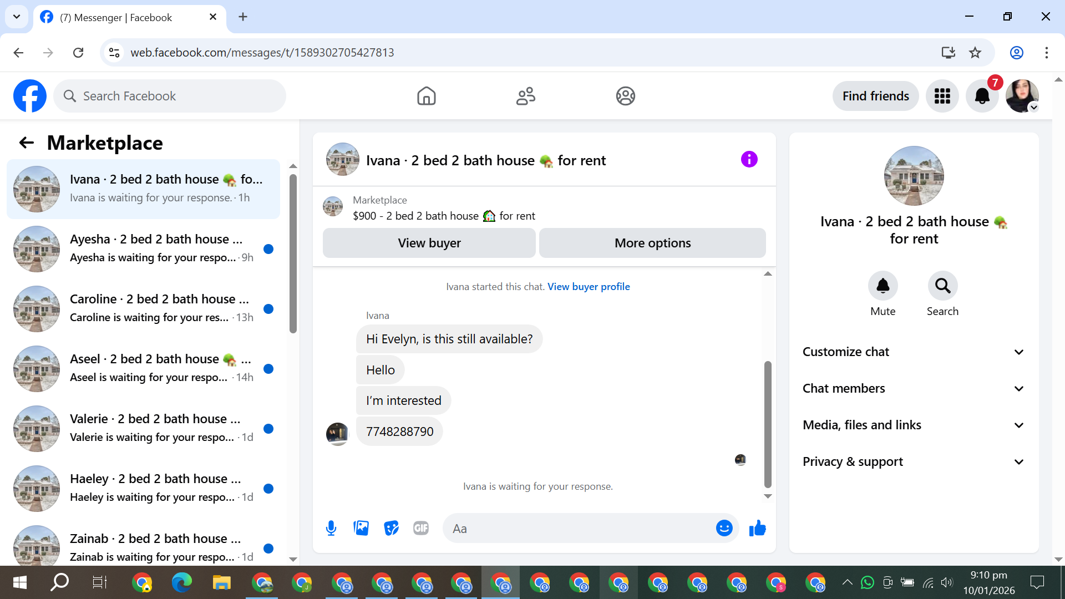Click the View buyer button

click(x=429, y=243)
